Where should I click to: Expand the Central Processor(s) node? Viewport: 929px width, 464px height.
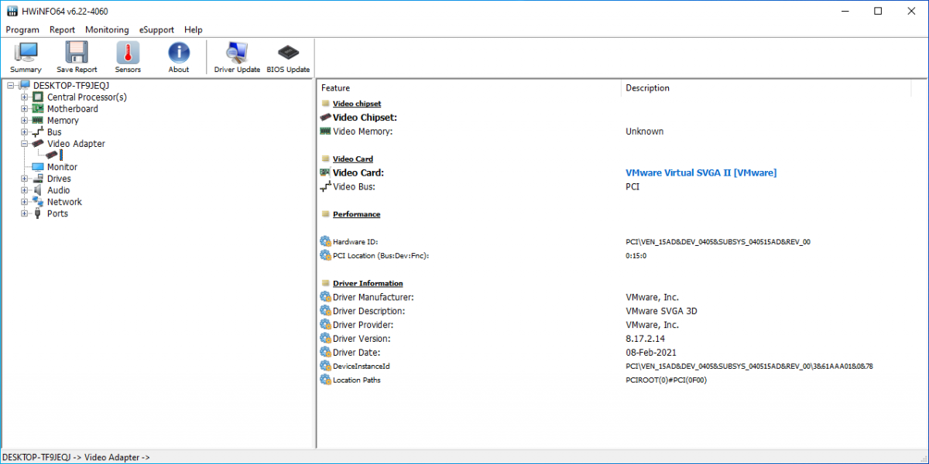(25, 97)
